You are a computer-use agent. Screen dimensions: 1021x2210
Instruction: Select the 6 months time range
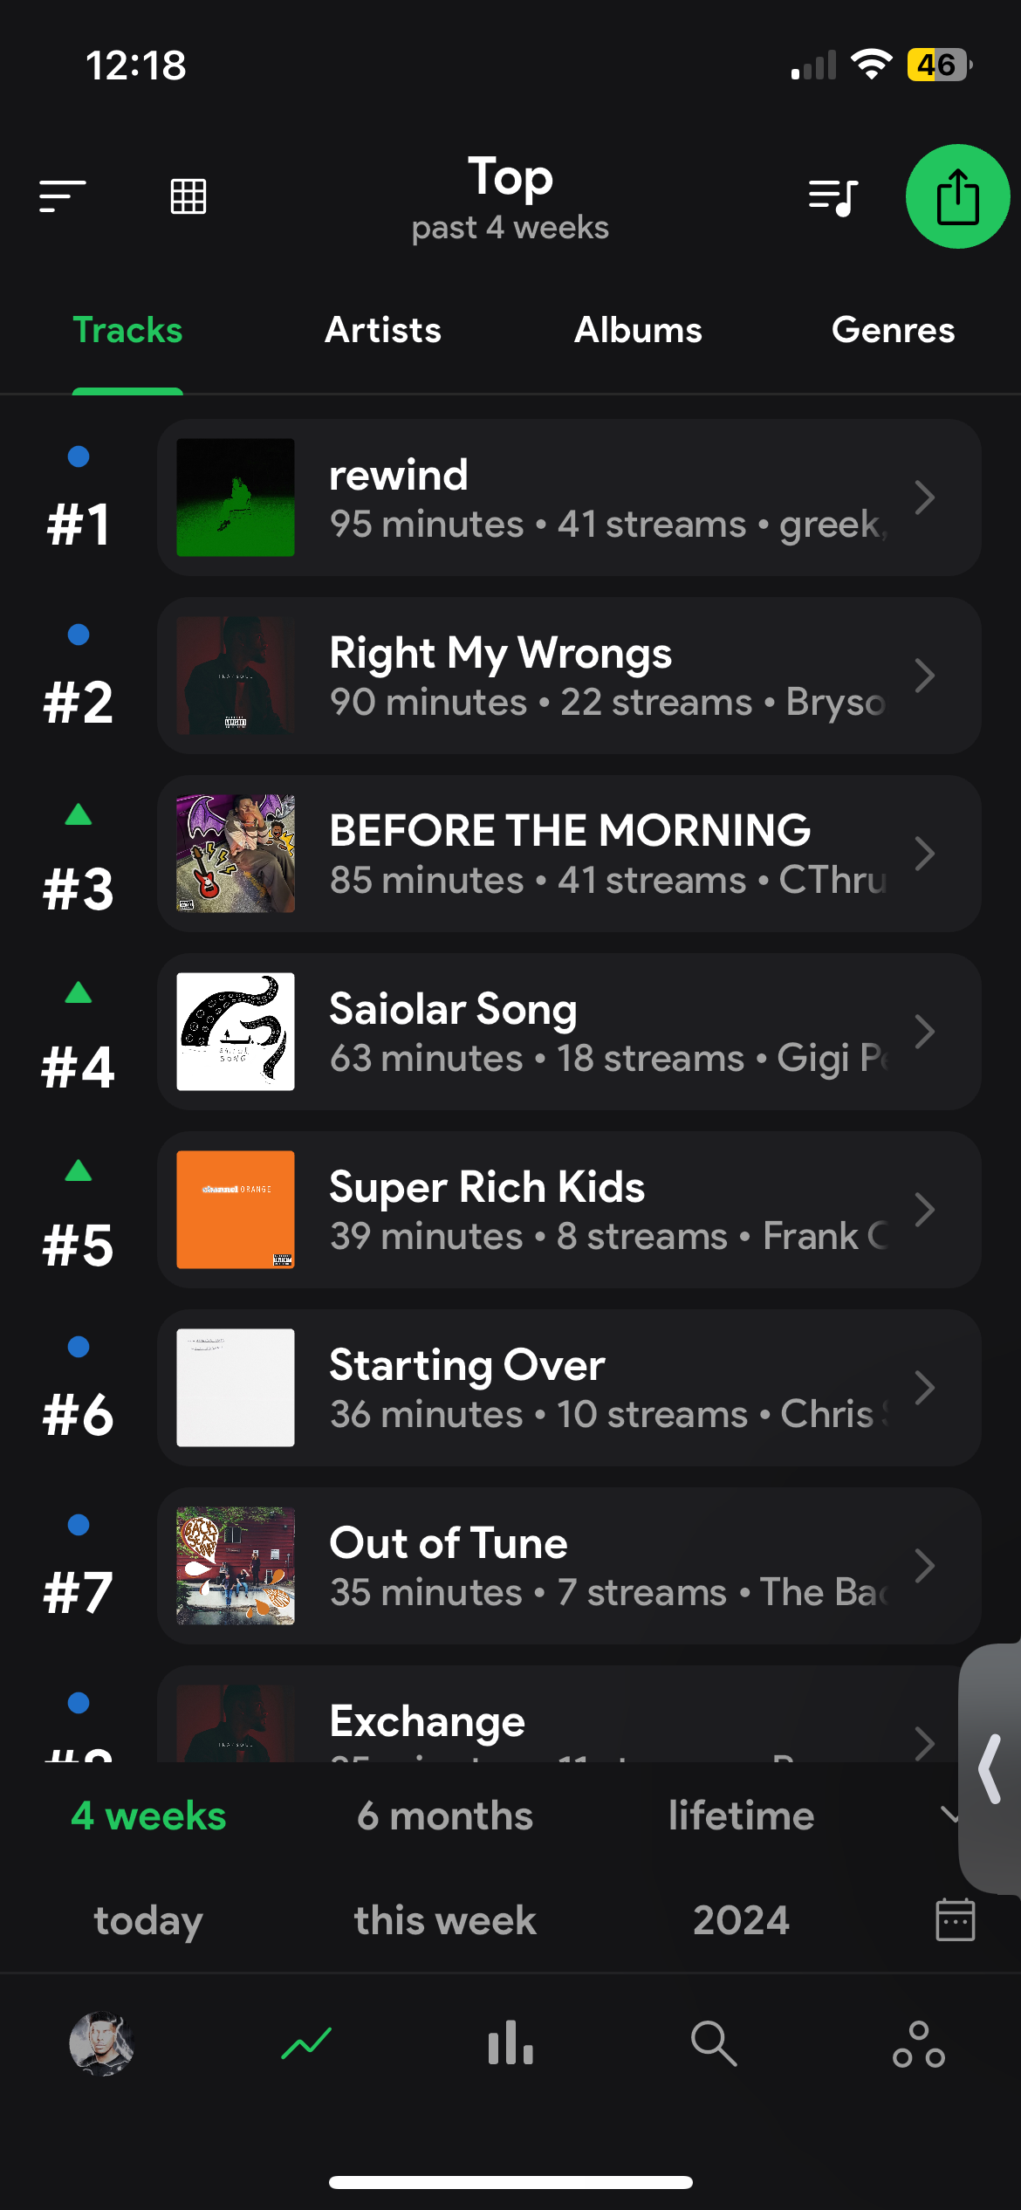click(x=445, y=1815)
